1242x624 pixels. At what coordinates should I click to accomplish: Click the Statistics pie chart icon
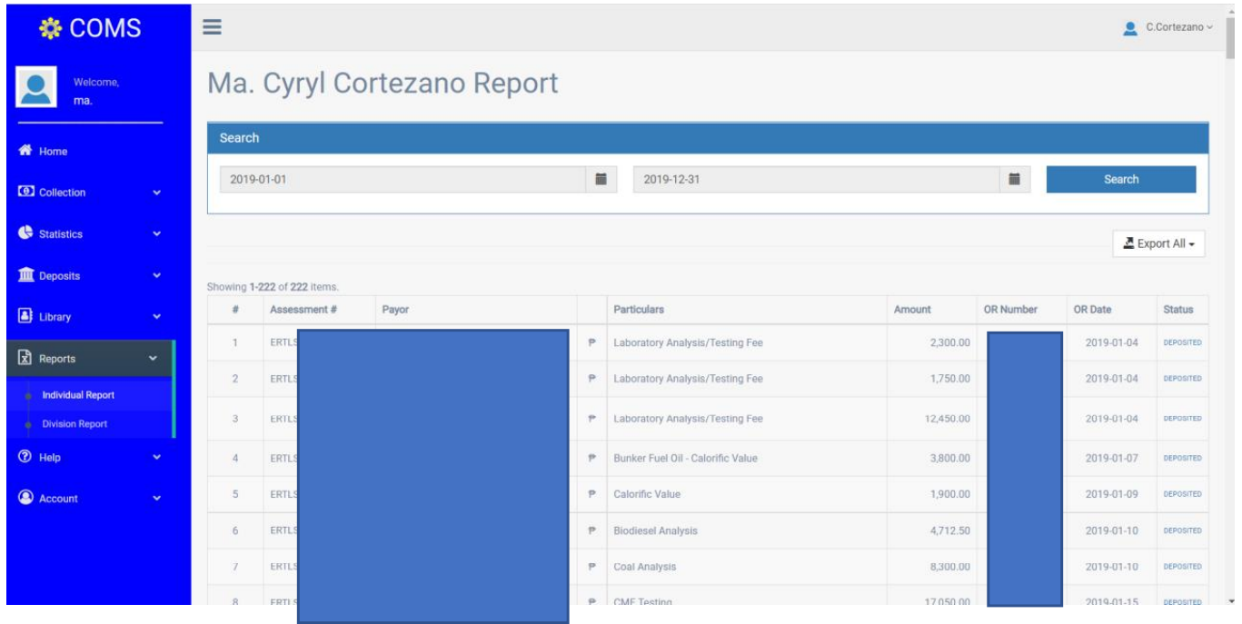(25, 234)
